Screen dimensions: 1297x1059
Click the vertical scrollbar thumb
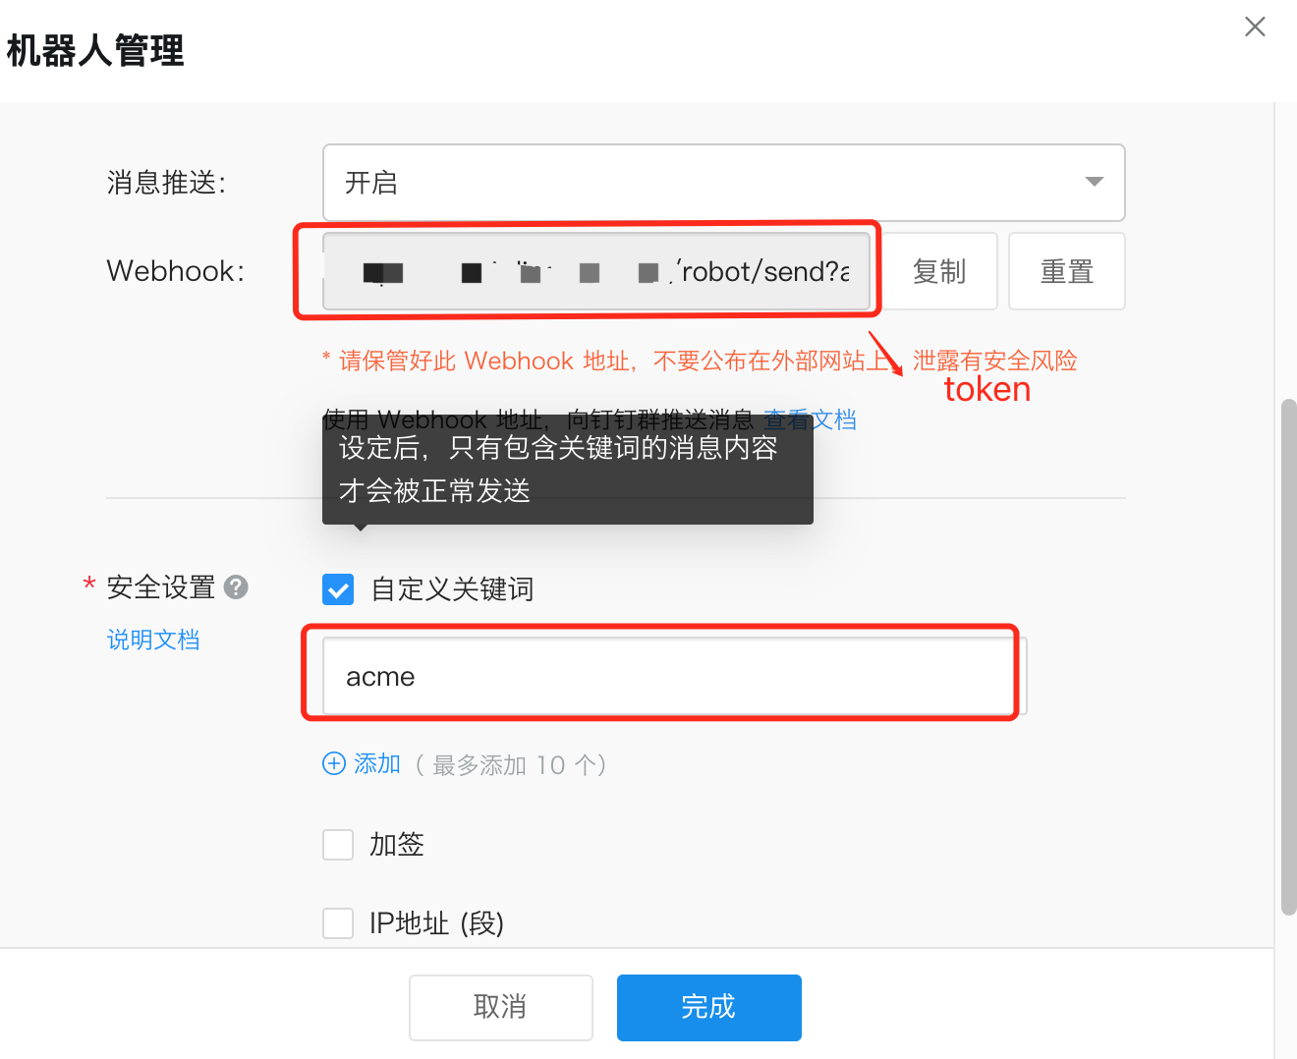click(1288, 656)
